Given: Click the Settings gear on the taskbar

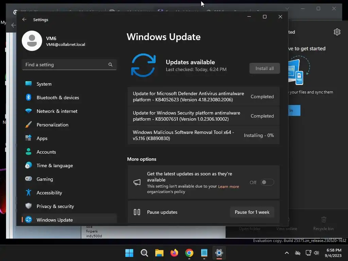Looking at the screenshot, I should point(219,253).
